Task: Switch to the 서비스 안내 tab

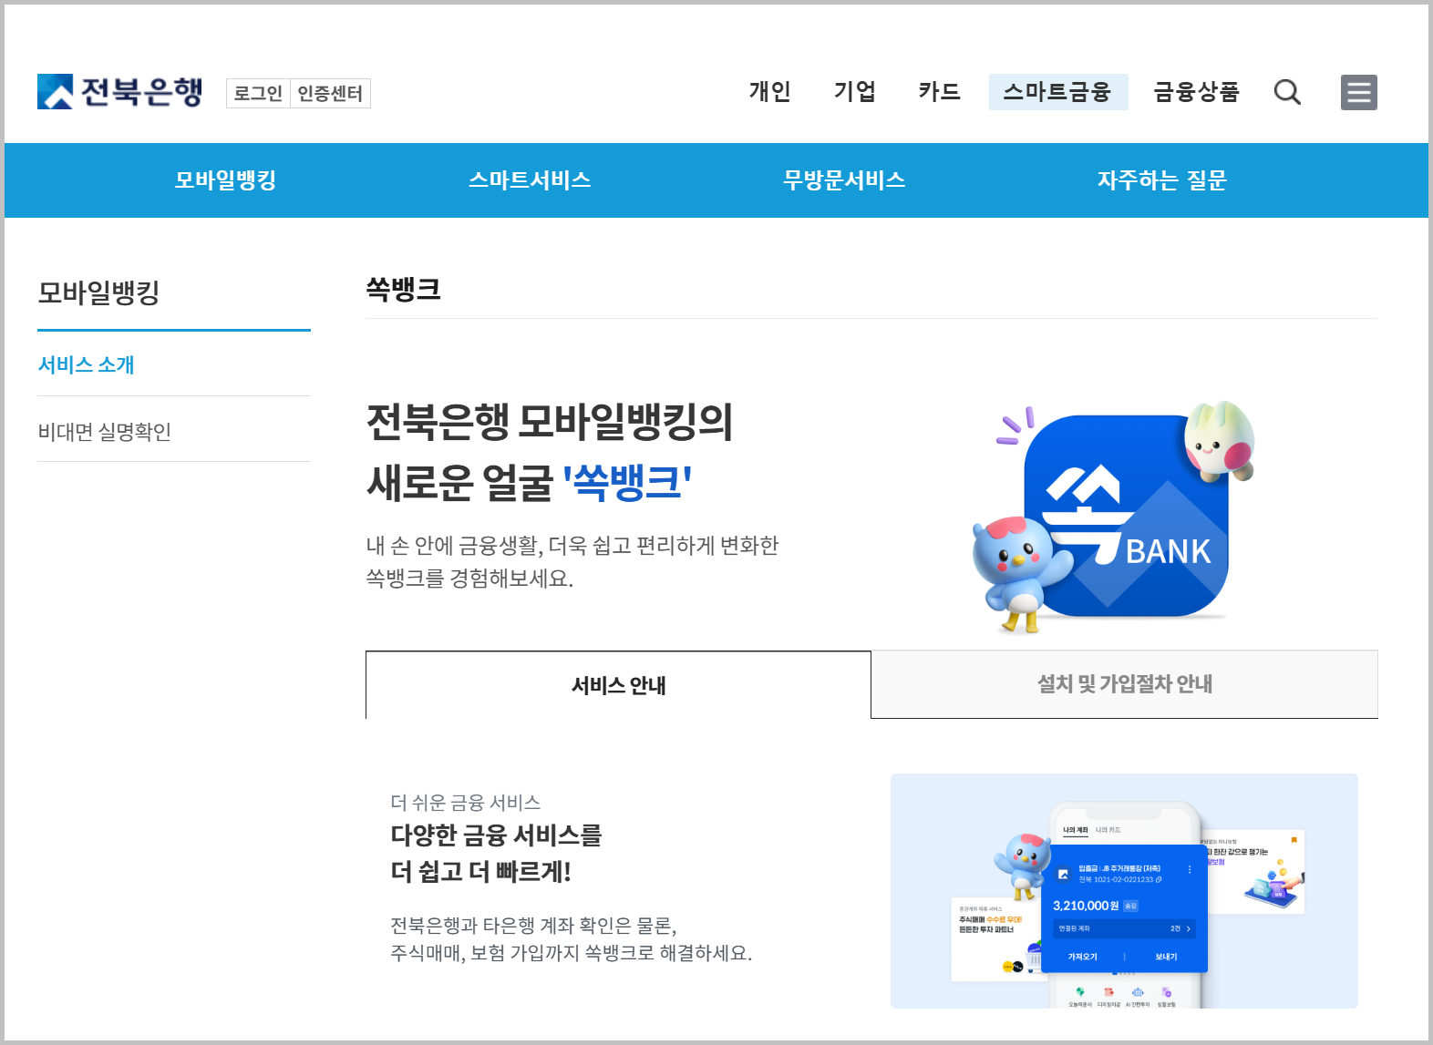Action: [x=618, y=685]
